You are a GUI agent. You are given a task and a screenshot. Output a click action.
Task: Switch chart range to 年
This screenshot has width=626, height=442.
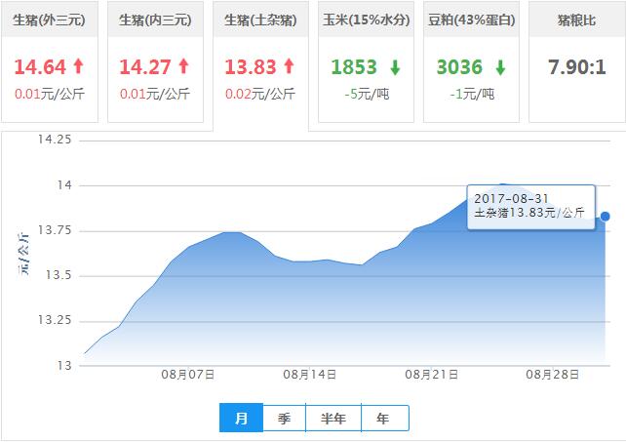pyautogui.click(x=385, y=418)
